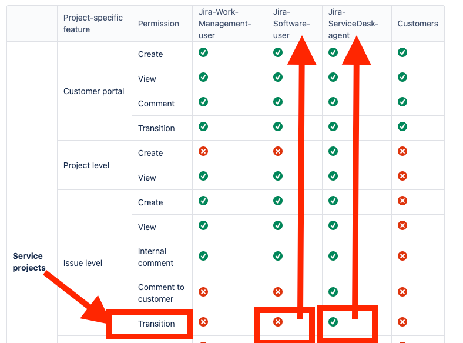Click the green check for Customers portal Create

coord(402,52)
